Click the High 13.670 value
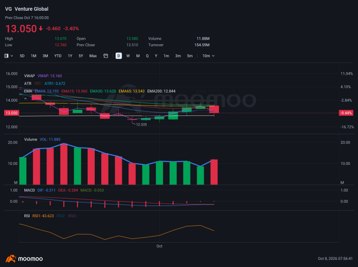The image size is (358, 267). (x=61, y=39)
